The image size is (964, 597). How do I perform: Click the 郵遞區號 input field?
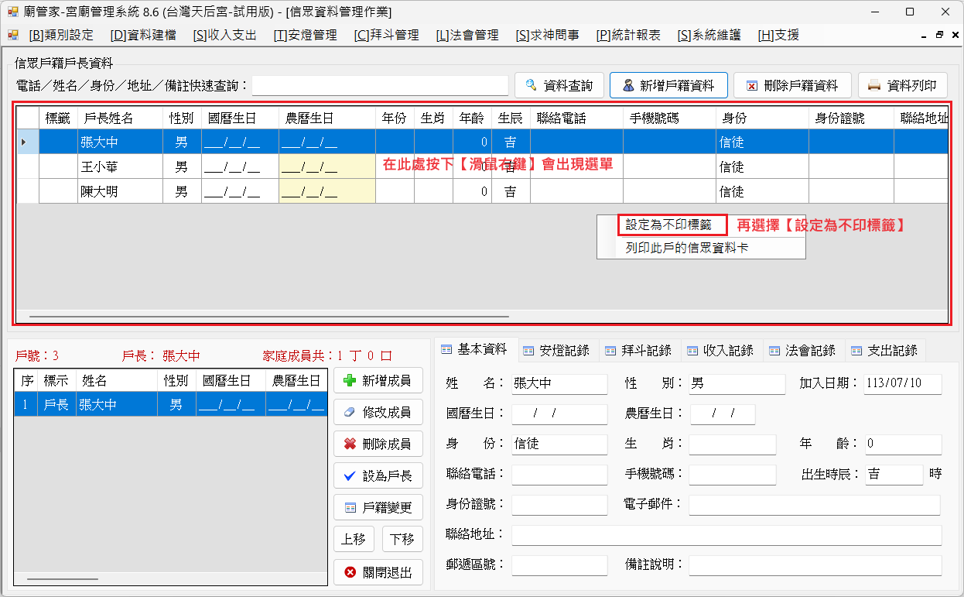(559, 565)
